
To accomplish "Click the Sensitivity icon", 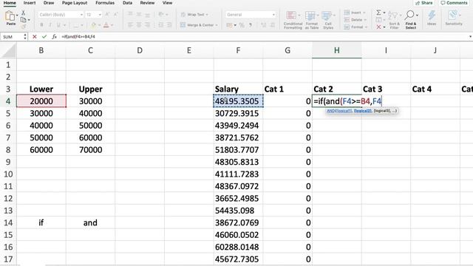I will click(x=453, y=18).
